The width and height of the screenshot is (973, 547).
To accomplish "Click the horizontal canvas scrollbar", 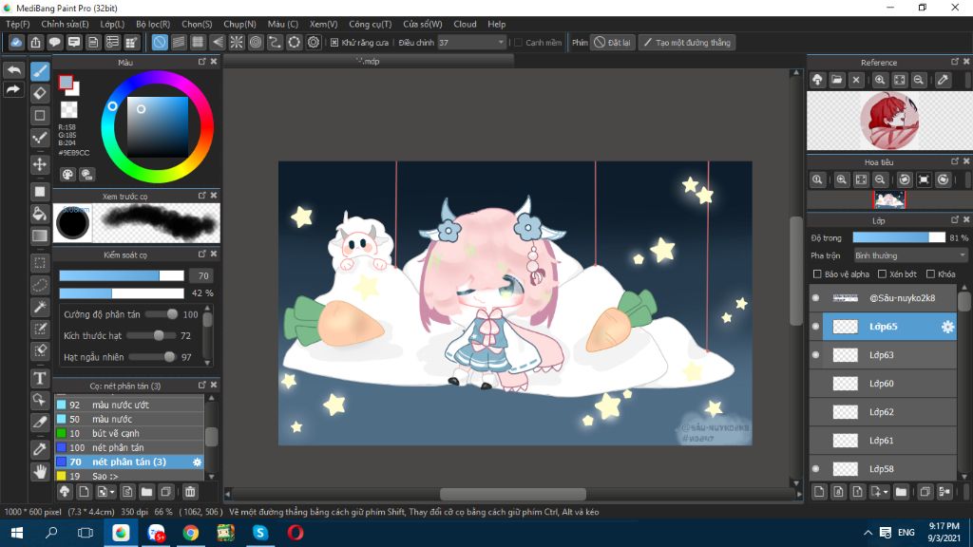I will pyautogui.click(x=512, y=494).
